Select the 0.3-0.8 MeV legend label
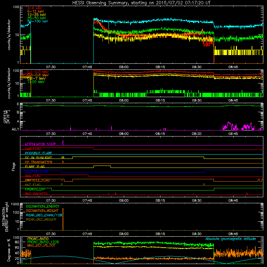 pyautogui.click(x=38, y=75)
